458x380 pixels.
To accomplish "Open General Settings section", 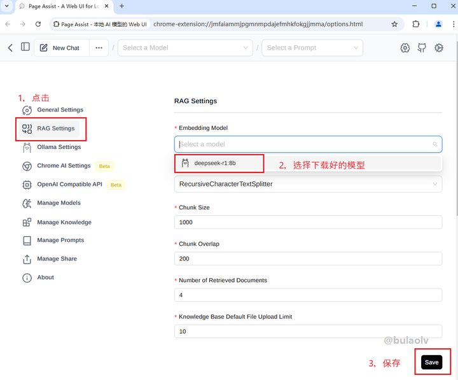I will point(60,110).
